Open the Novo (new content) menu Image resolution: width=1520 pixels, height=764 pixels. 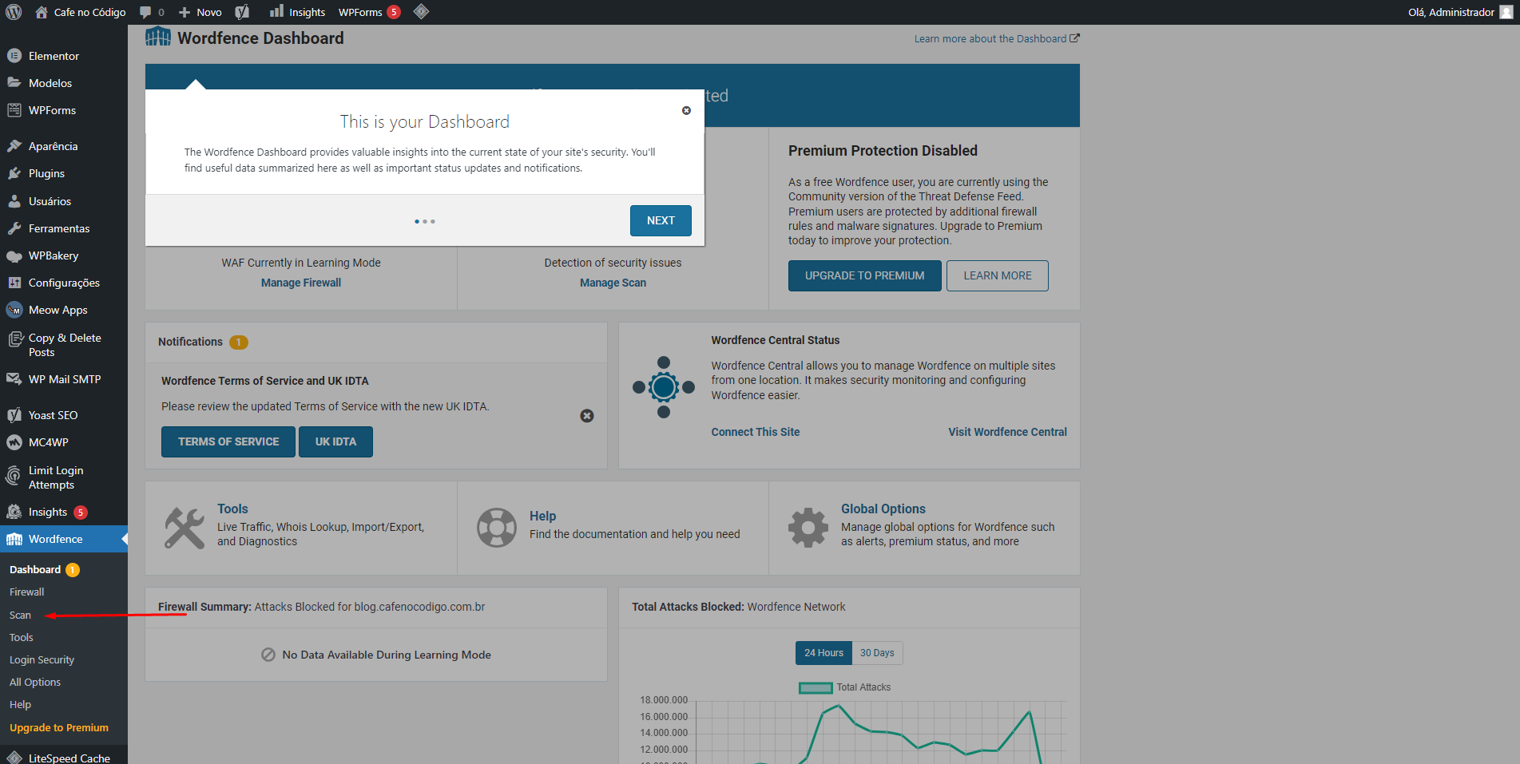click(200, 12)
